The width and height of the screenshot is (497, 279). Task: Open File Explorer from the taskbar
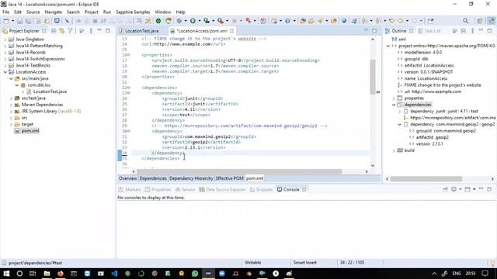47,274
